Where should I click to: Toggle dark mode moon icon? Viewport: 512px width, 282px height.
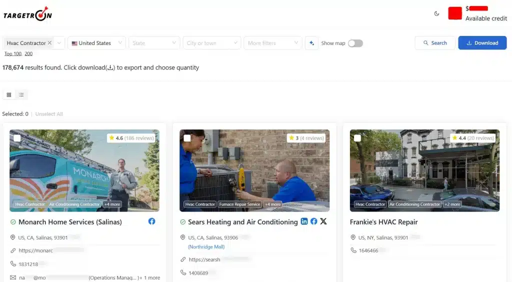click(436, 14)
